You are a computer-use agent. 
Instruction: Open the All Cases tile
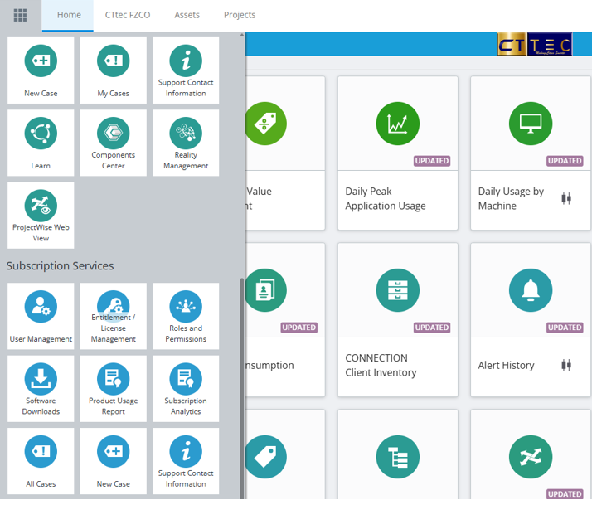[x=41, y=461]
